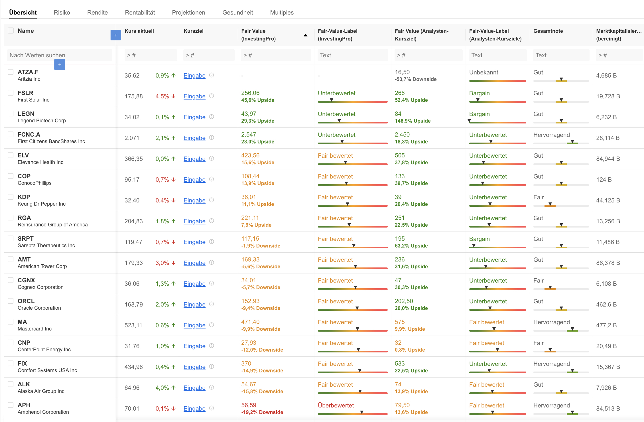The width and height of the screenshot is (644, 422).
Task: Click the Kursziel numeric filter field
Action: pos(209,55)
